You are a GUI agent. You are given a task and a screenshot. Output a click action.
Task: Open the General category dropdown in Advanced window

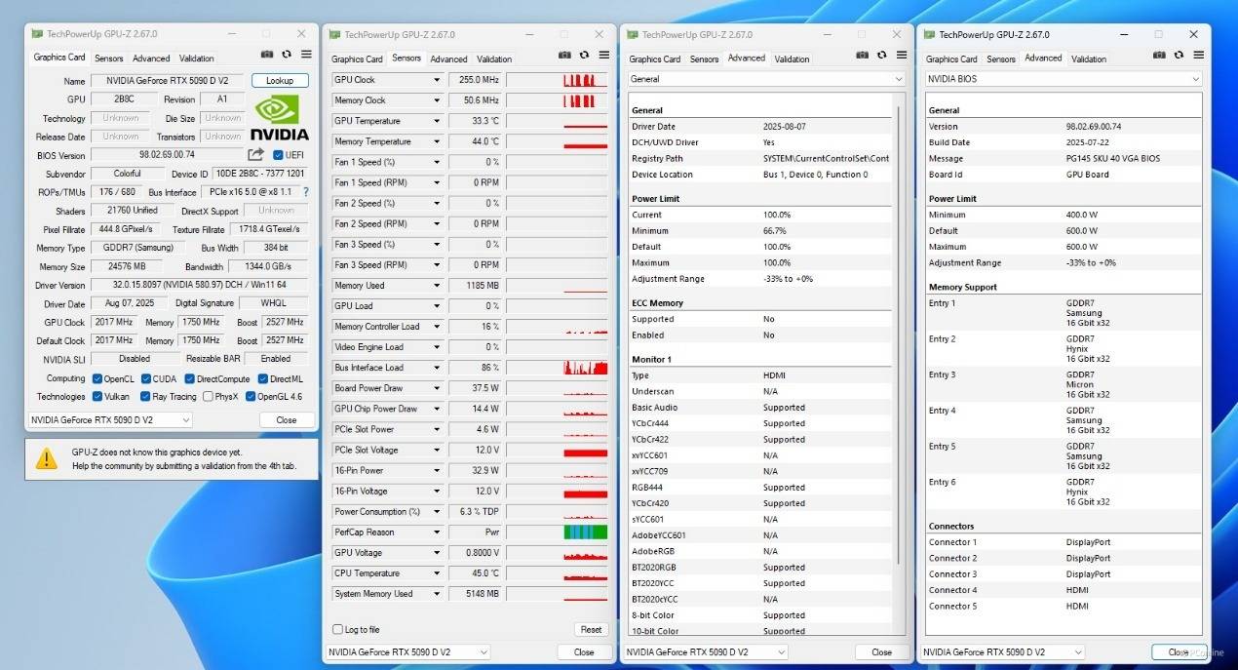click(x=767, y=79)
